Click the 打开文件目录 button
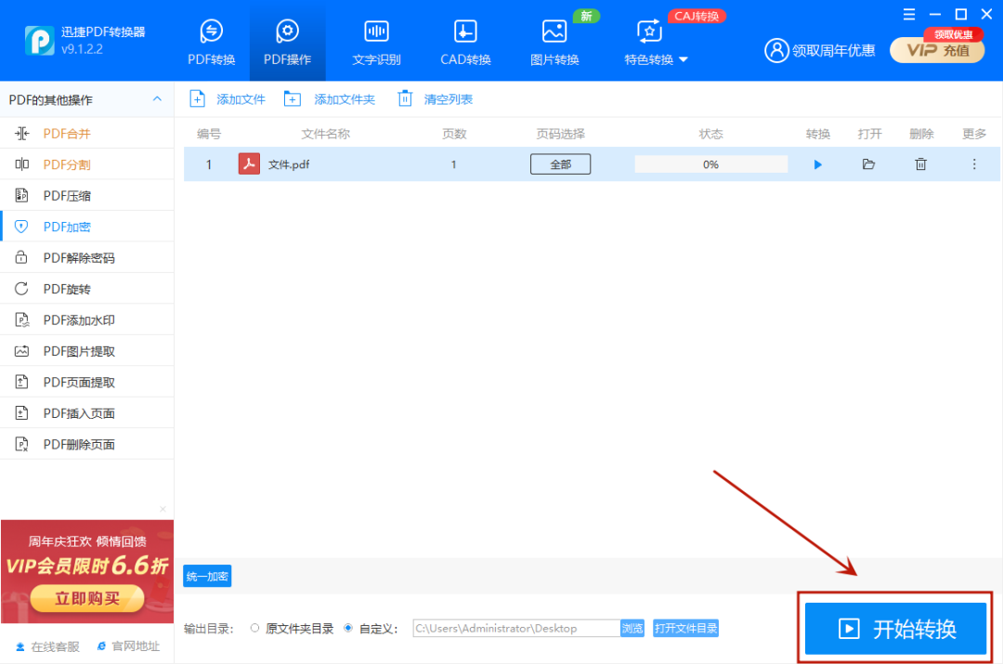 (685, 628)
